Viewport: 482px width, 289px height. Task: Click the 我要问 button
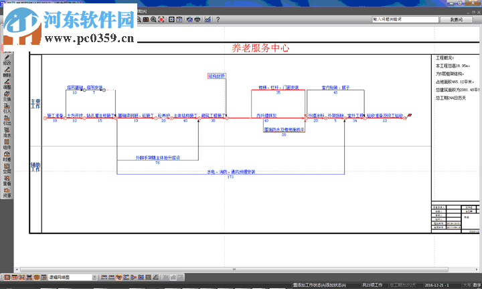(456, 19)
